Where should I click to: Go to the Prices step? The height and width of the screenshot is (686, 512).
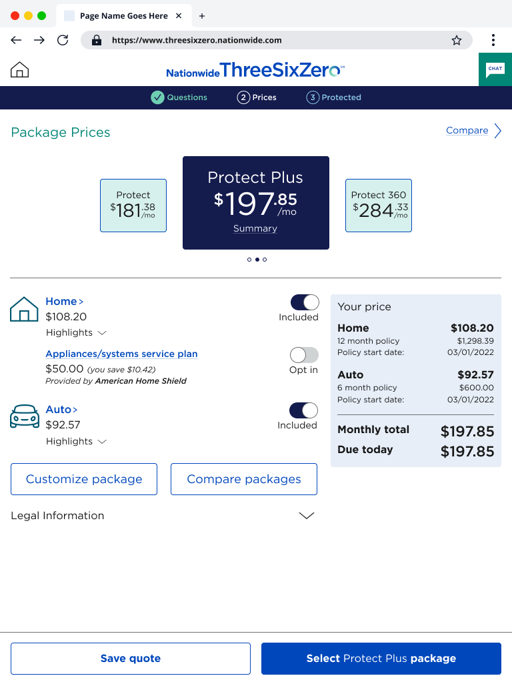pyautogui.click(x=257, y=97)
